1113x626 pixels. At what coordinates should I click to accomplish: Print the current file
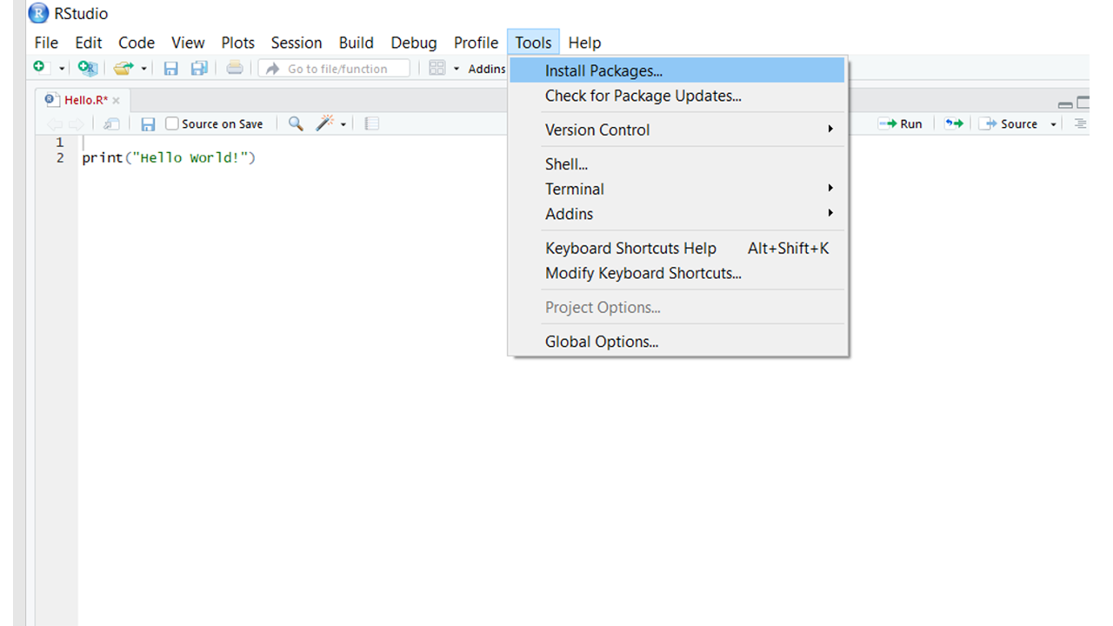(234, 68)
